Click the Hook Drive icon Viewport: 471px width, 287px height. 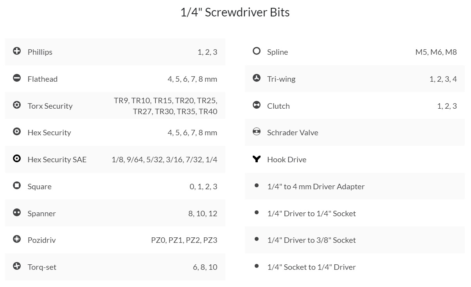[257, 159]
